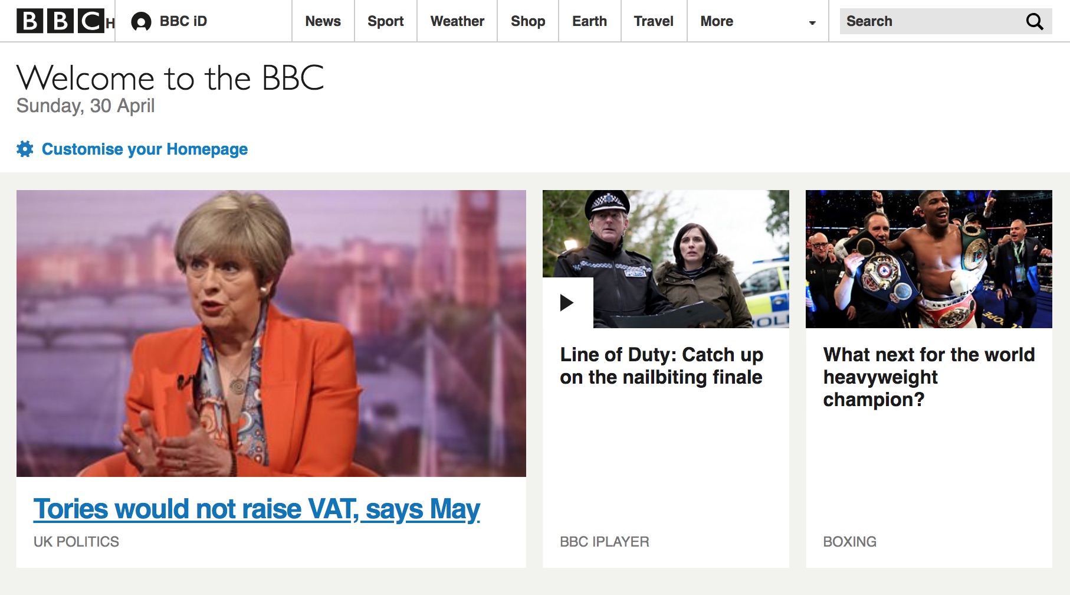1070x595 pixels.
Task: Click the BBC IPLAYER label
Action: (605, 541)
